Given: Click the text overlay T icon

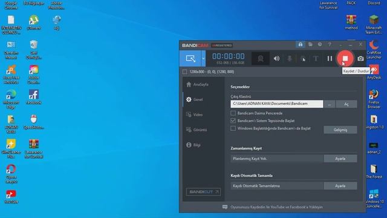Looking at the screenshot, I should click(316, 59).
